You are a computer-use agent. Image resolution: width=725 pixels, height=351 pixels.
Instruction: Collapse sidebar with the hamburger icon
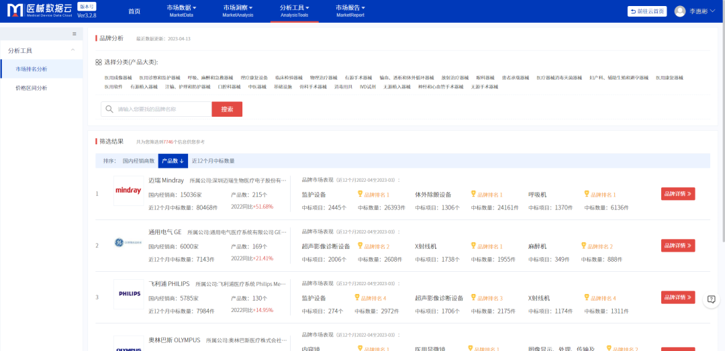(x=75, y=34)
